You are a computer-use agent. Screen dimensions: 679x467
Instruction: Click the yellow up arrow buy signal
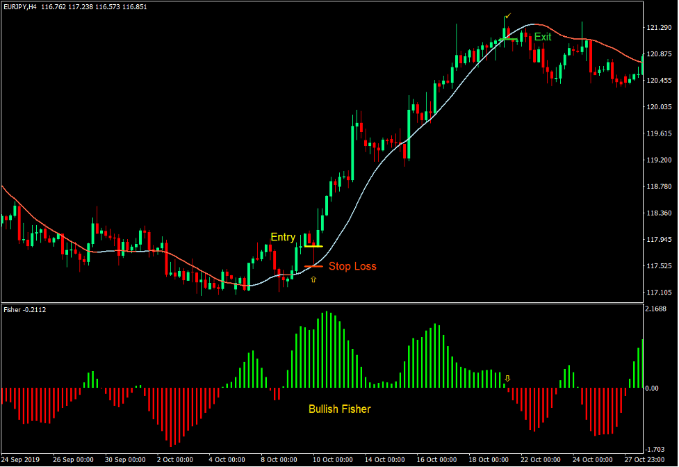click(x=313, y=279)
